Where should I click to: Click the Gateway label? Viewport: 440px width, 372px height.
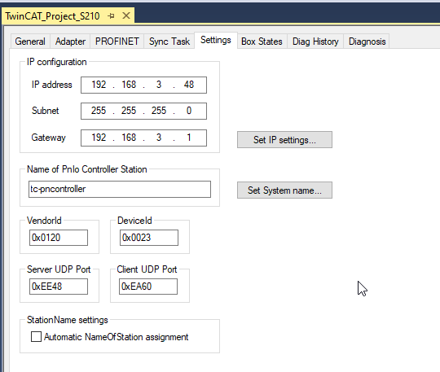pos(49,138)
